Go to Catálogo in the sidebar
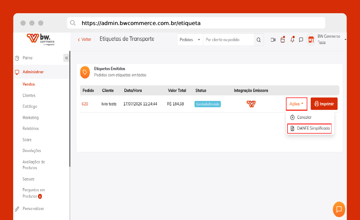The width and height of the screenshot is (360, 220). pos(30,107)
